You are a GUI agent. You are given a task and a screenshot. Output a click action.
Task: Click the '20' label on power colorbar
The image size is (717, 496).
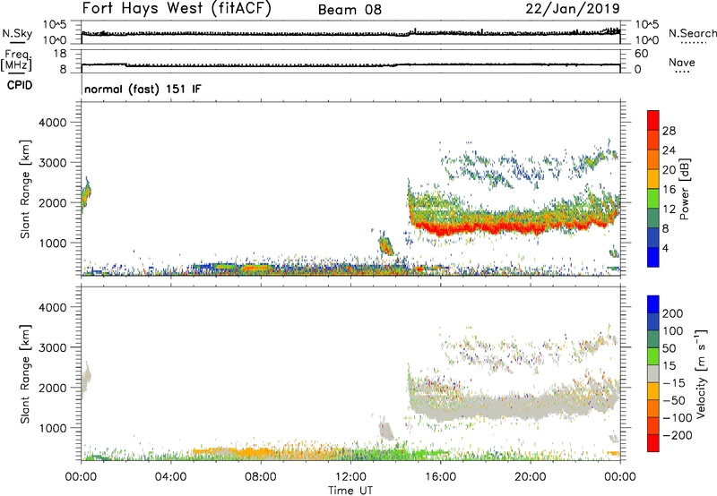[669, 170]
